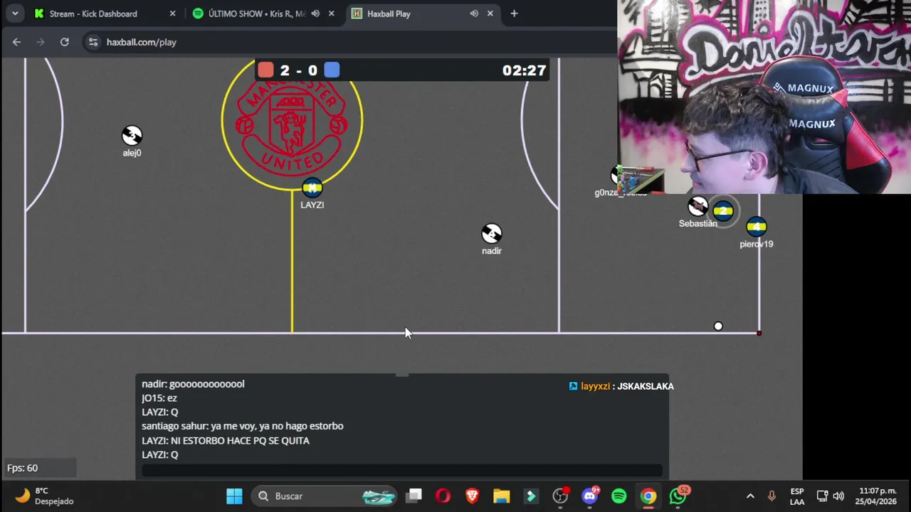Open Task View on the taskbar
This screenshot has height=512, width=911.
pos(414,496)
